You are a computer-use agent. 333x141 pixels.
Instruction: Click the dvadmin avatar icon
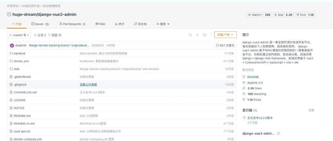pos(12,45)
